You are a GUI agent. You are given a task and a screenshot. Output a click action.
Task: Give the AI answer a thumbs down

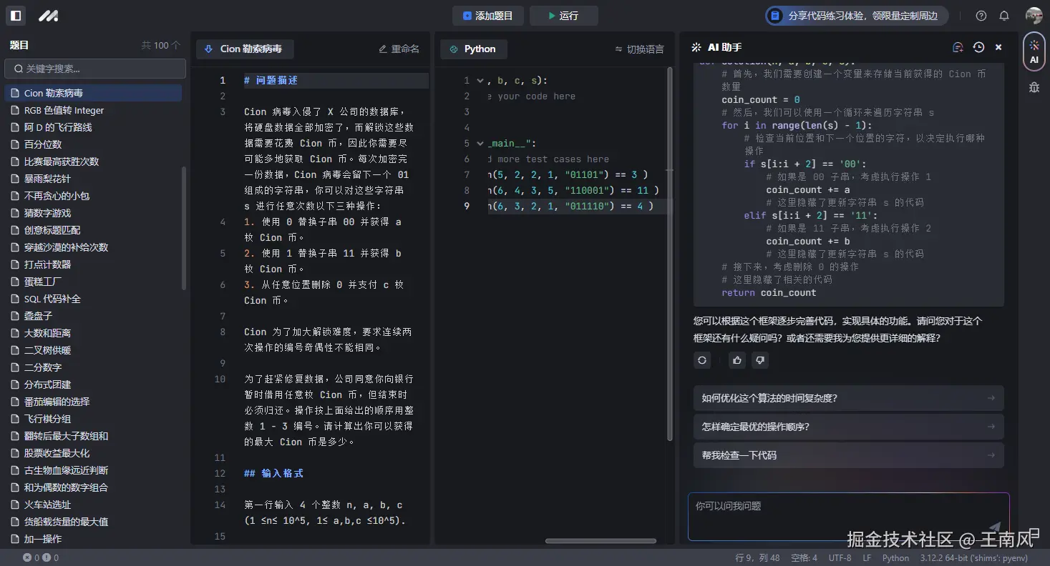(x=759, y=360)
